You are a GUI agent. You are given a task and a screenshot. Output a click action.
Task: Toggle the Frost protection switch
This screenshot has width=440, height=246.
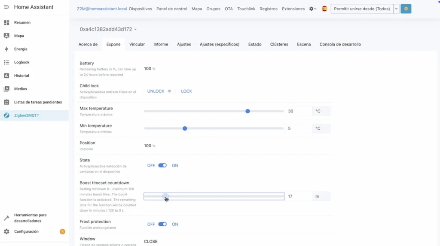click(x=162, y=224)
